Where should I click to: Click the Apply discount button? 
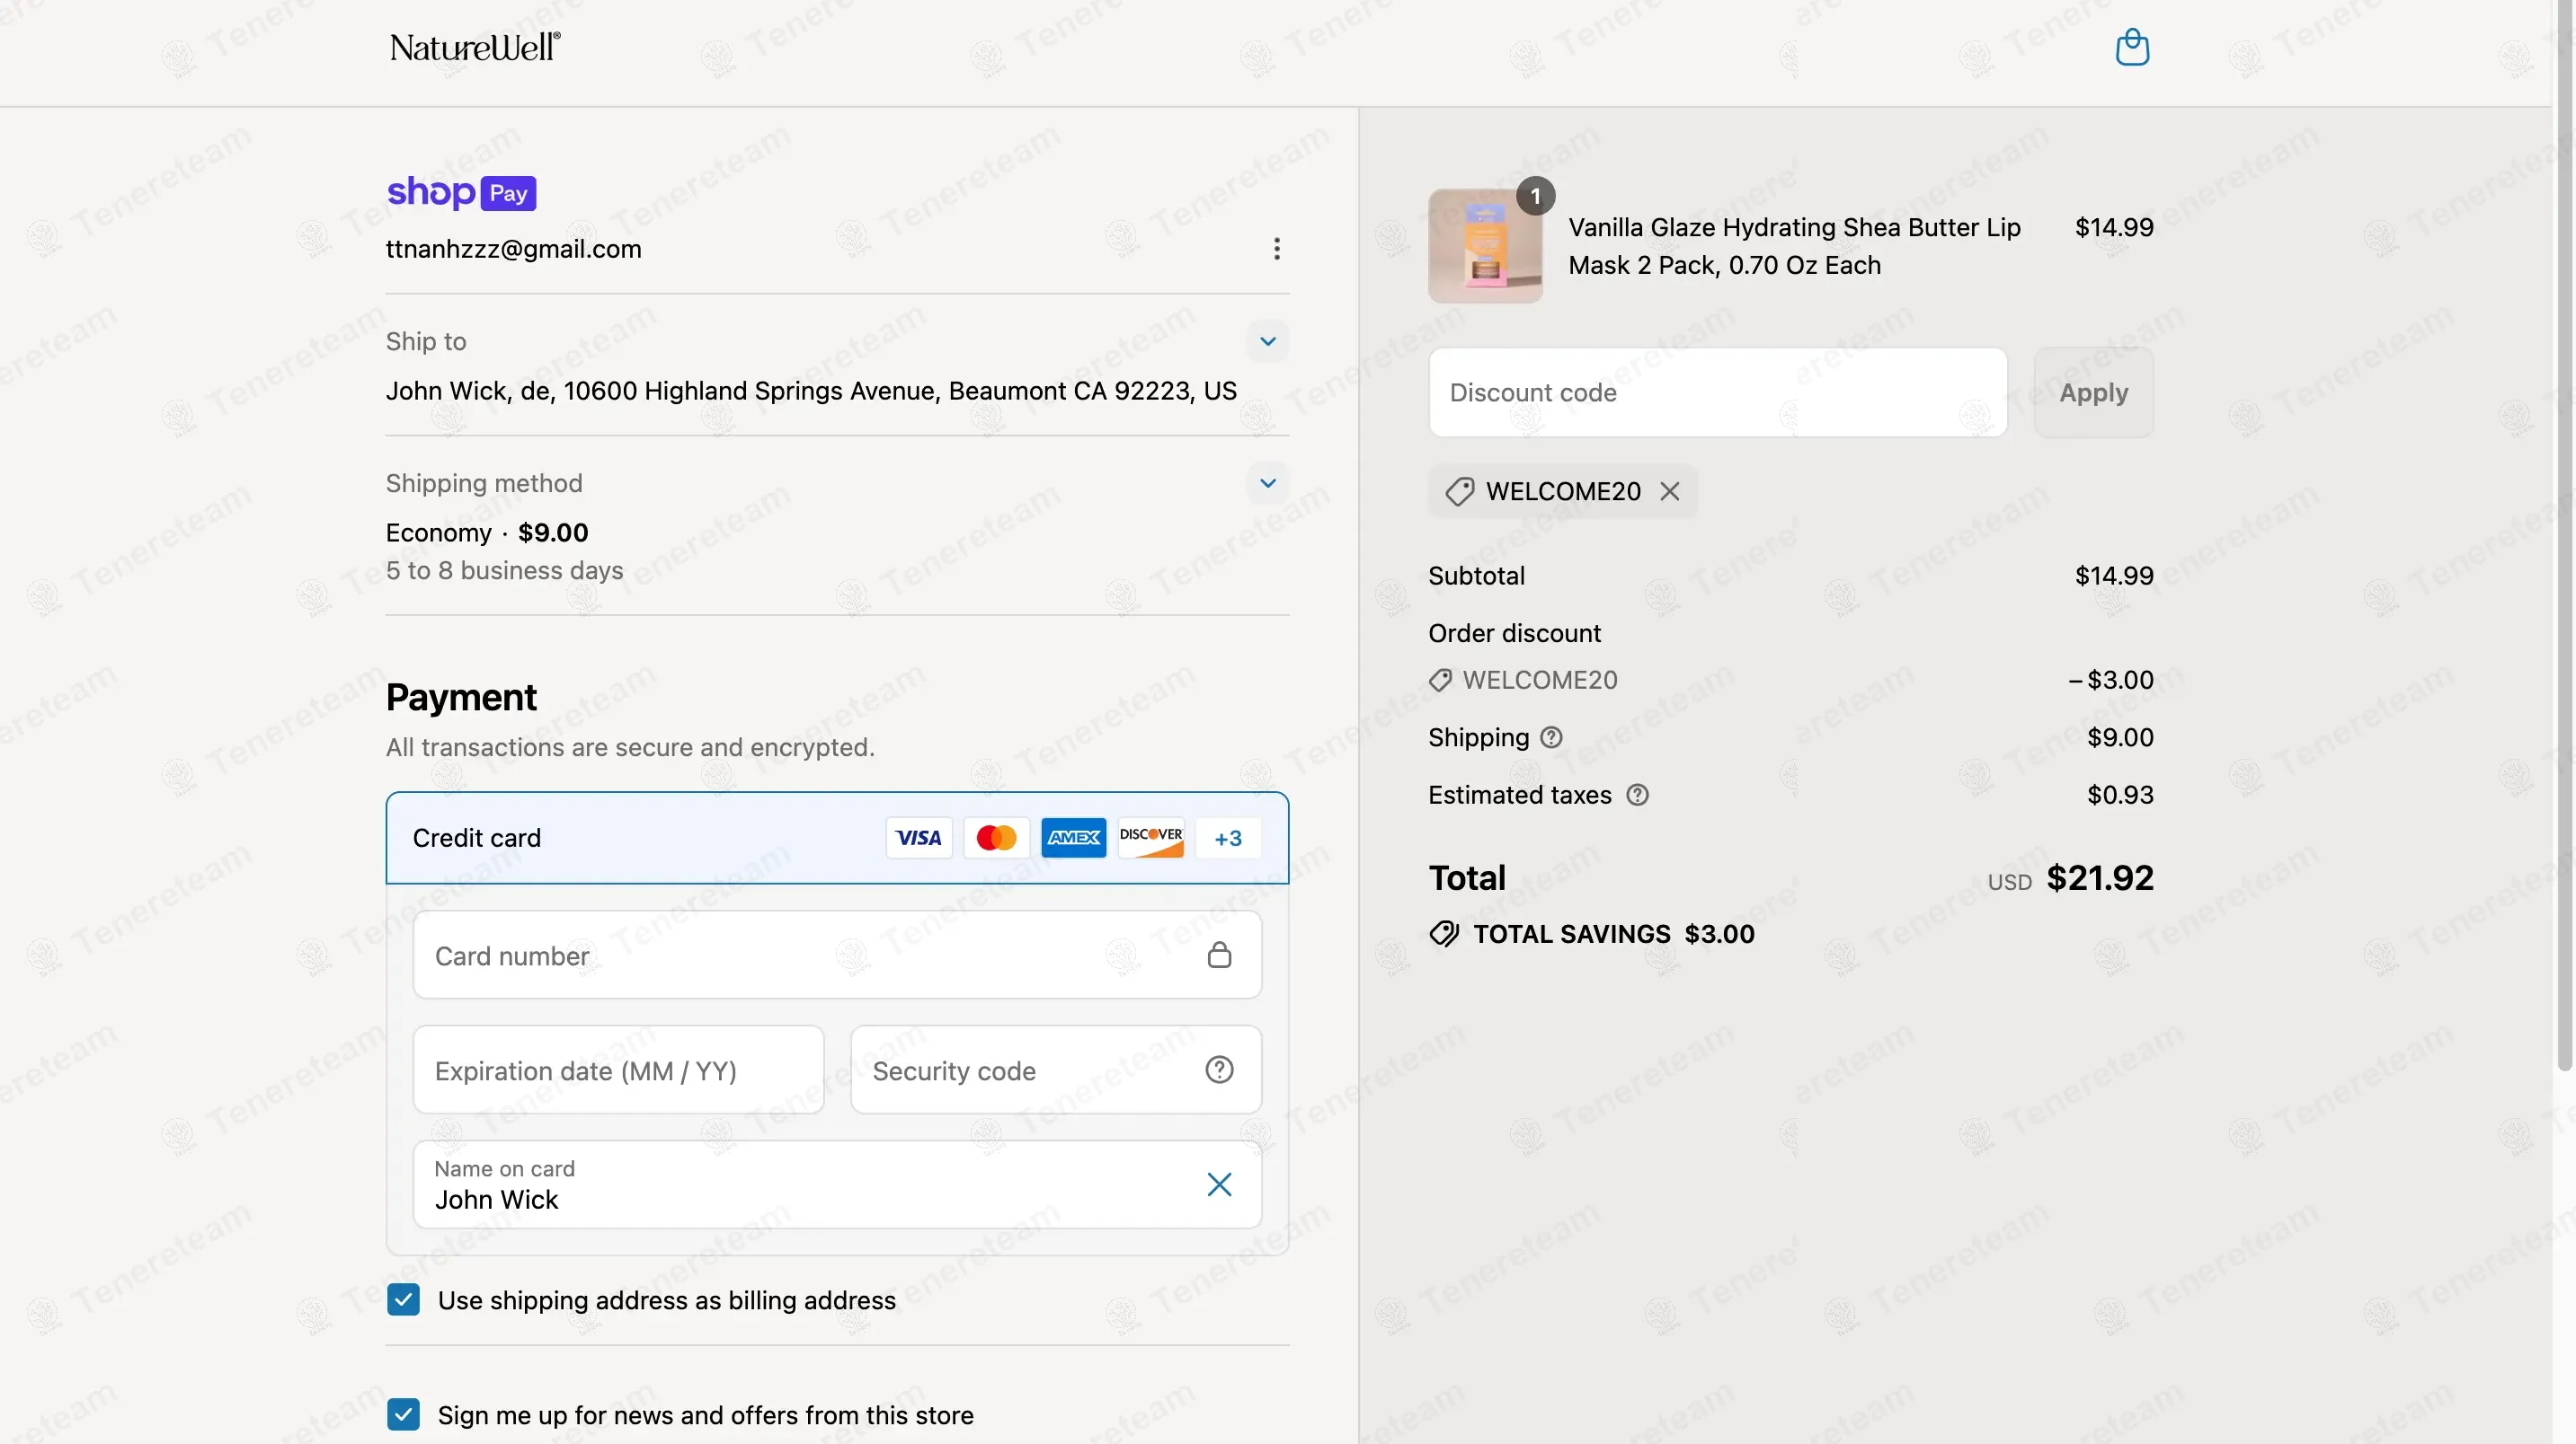[2093, 392]
